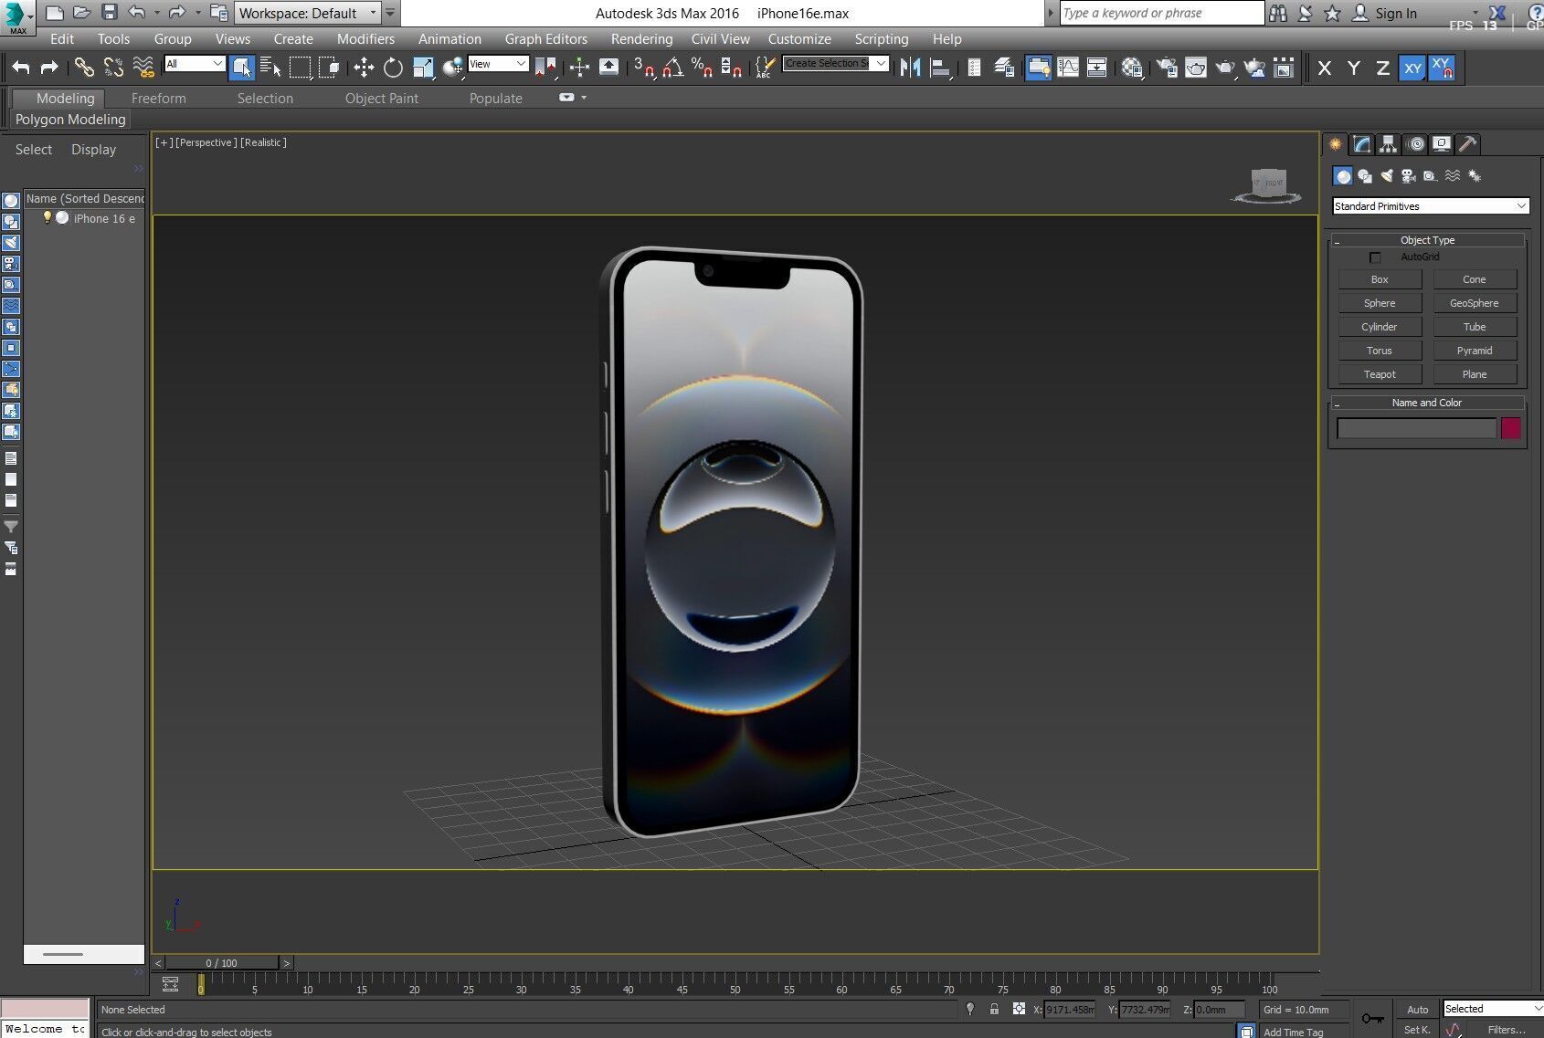This screenshot has width=1544, height=1038.
Task: Select the Cameras category icon
Action: (x=1408, y=176)
